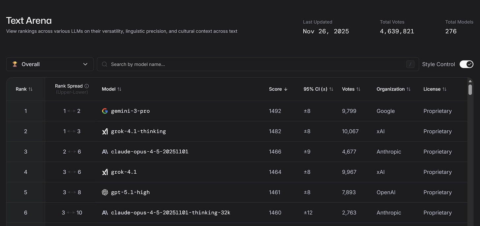This screenshot has width=480, height=226.
Task: Click the rank spread 2 to 6 cell
Action: pyautogui.click(x=72, y=152)
